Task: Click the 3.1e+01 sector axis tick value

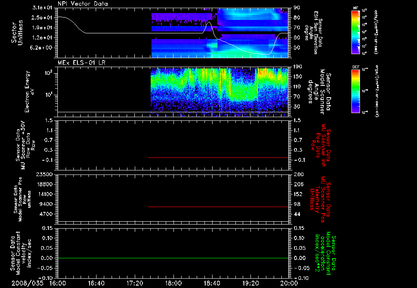Action: (42, 8)
